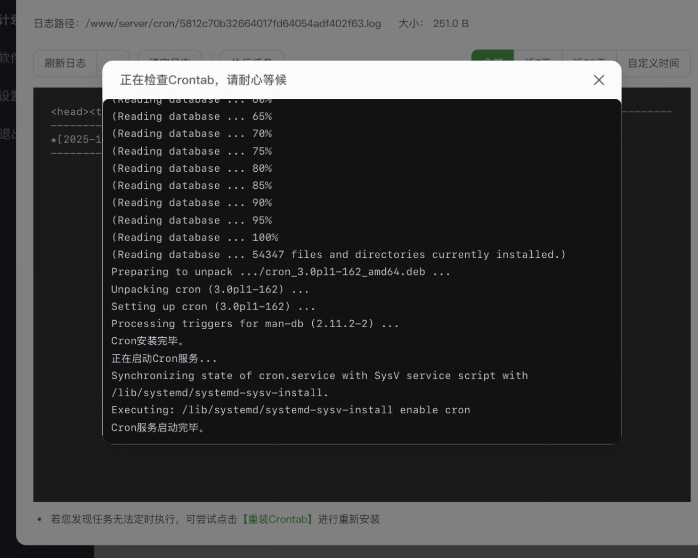The image size is (698, 558).
Task: Click the 刷新日志 button
Action: pyautogui.click(x=65, y=63)
